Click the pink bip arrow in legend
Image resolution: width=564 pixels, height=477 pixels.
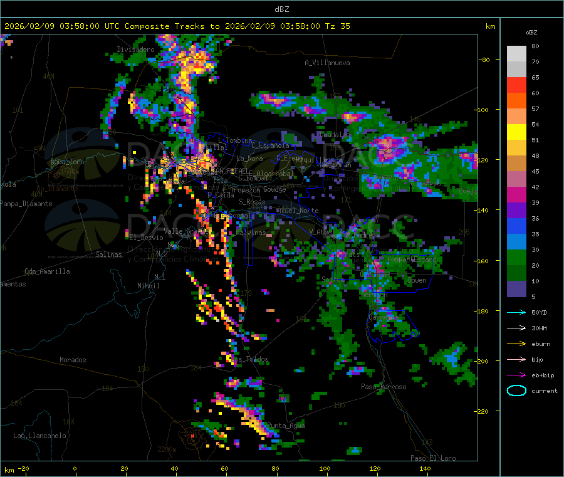[x=516, y=359]
